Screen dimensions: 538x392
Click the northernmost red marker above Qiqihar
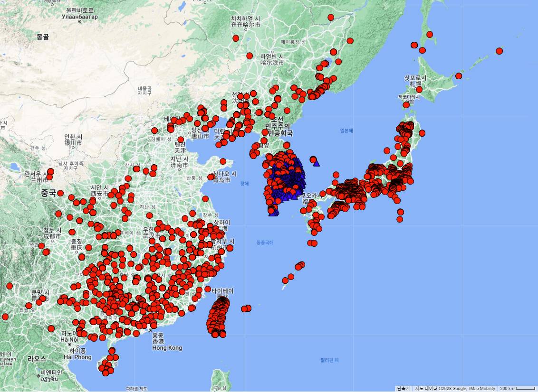[x=331, y=17]
